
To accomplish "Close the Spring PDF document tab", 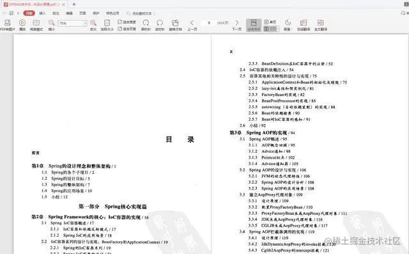I will click(x=63, y=4).
